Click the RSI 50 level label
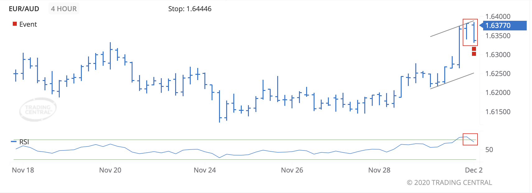Viewport: 532px width, 193px height. pyautogui.click(x=489, y=150)
